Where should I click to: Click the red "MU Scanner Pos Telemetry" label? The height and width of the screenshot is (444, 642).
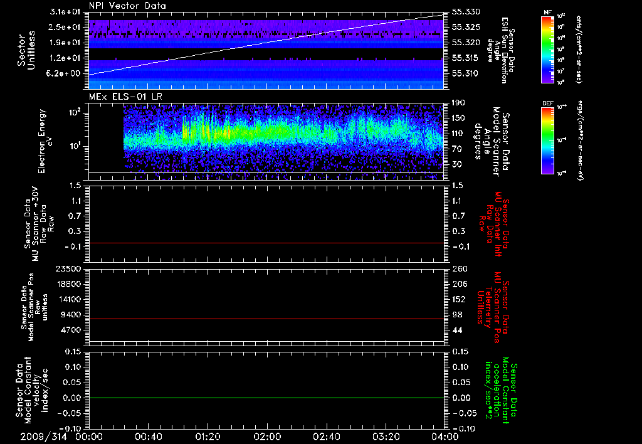pos(493,307)
